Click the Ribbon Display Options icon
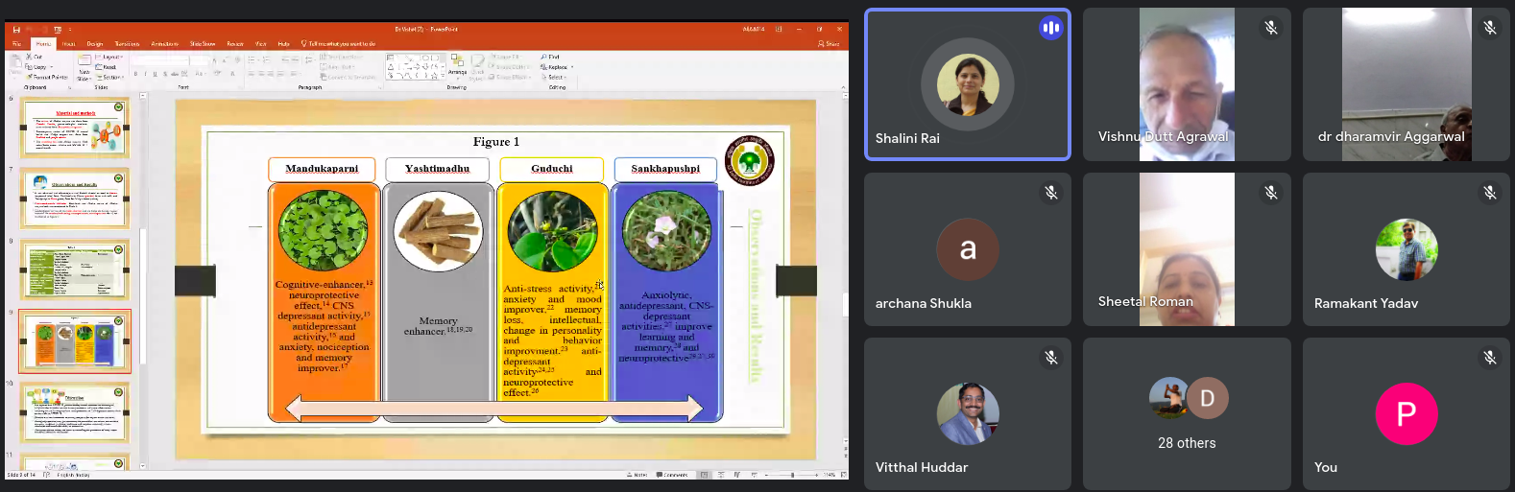 pyautogui.click(x=779, y=30)
